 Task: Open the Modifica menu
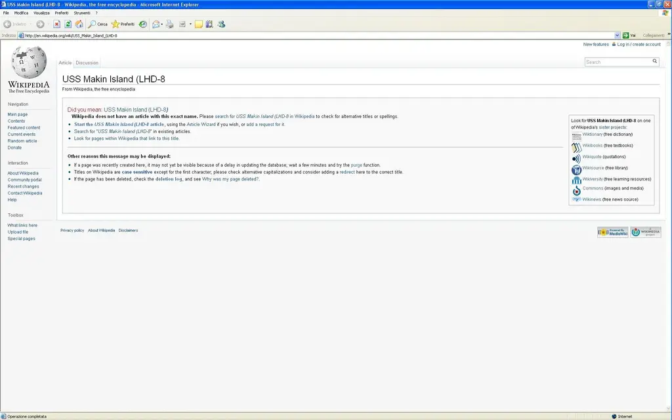click(x=21, y=13)
